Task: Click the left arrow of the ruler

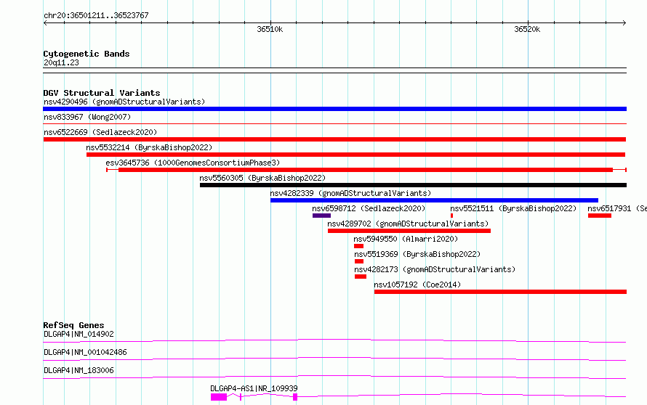Action: pos(45,23)
